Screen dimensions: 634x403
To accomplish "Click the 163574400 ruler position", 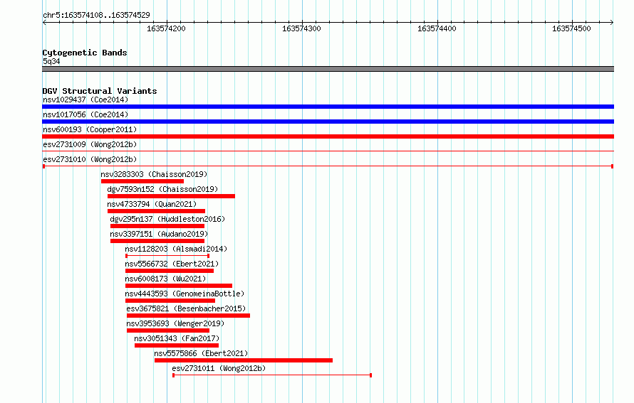I will [x=437, y=28].
